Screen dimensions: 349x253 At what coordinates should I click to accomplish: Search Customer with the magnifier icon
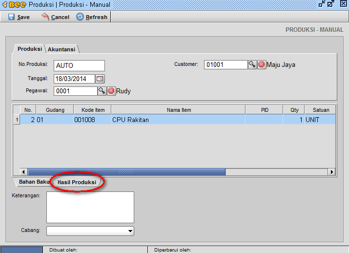pyautogui.click(x=252, y=64)
